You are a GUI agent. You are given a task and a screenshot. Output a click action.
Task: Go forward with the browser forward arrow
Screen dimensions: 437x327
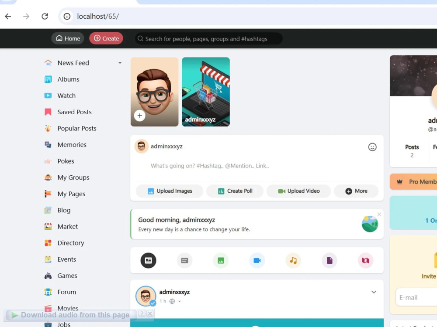point(26,17)
